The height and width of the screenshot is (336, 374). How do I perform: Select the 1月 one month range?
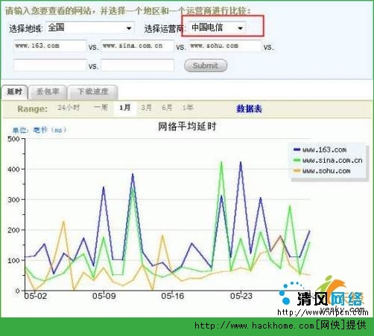[125, 108]
